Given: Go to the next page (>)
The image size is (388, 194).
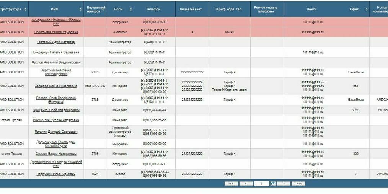Looking at the screenshot, I should tap(283, 184).
